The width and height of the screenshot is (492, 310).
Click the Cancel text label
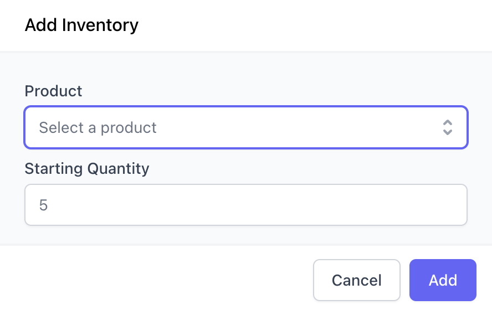click(356, 280)
